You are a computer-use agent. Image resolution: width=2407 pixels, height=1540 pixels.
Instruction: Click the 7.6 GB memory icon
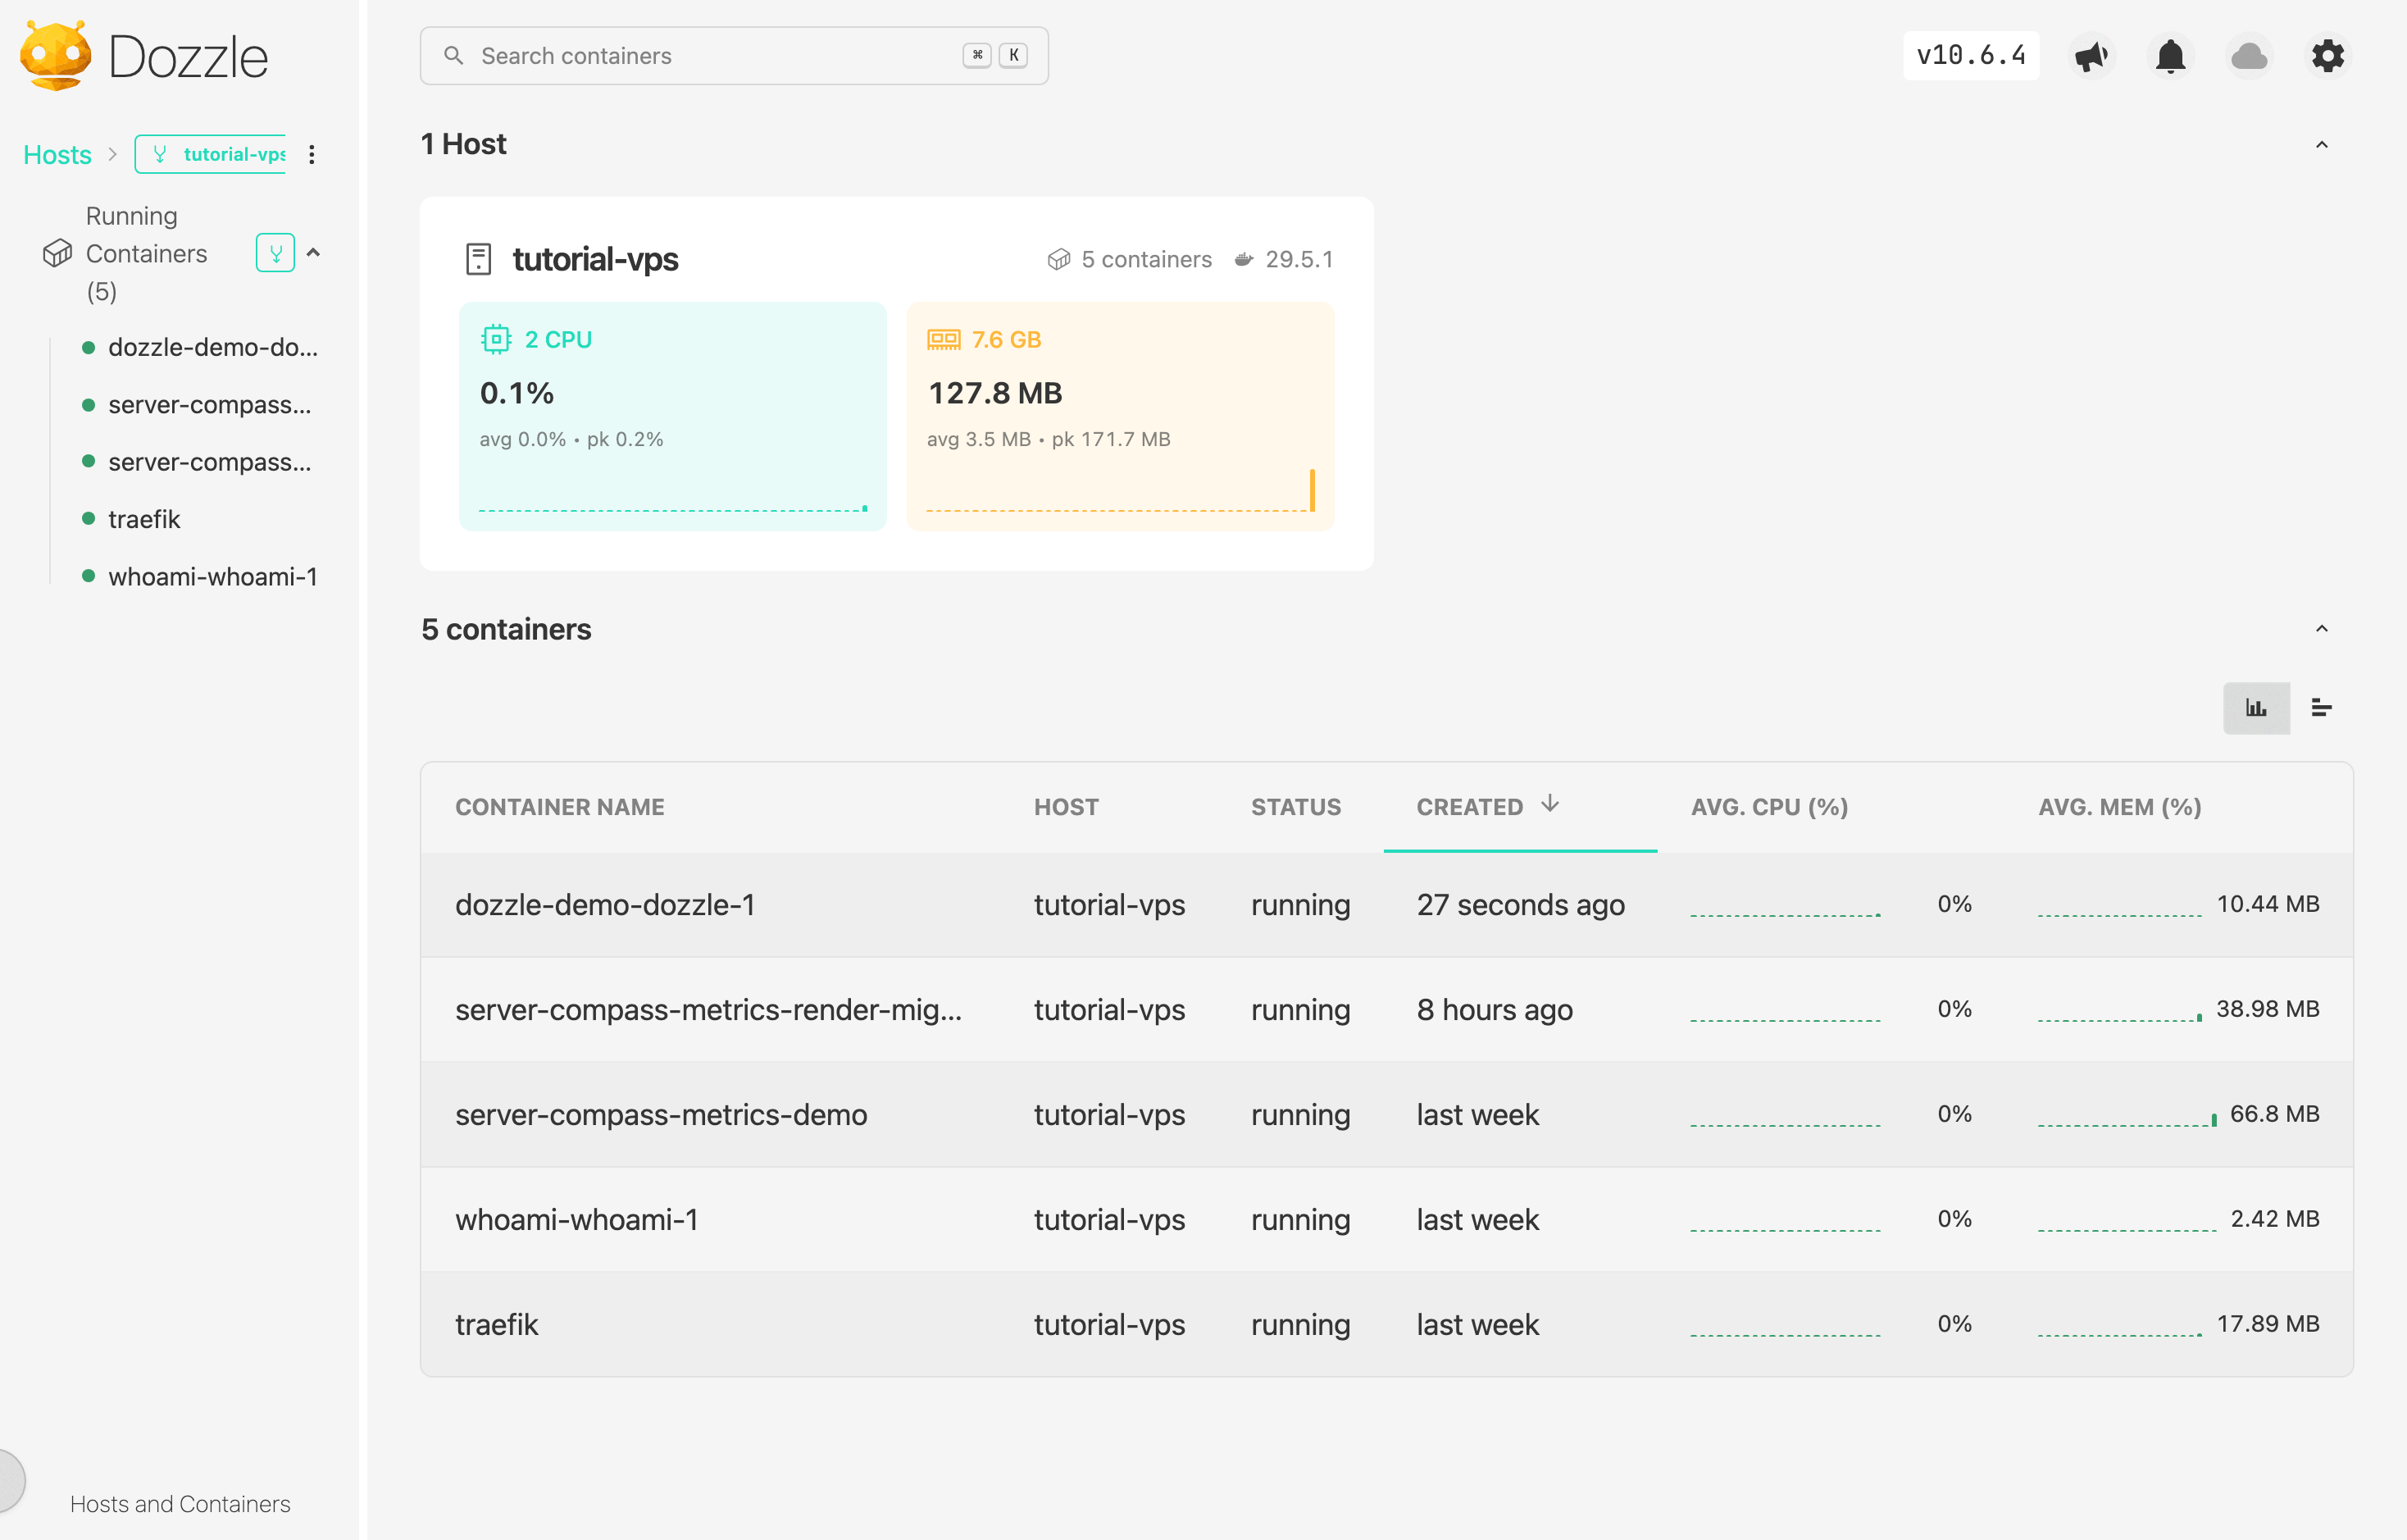click(x=943, y=339)
